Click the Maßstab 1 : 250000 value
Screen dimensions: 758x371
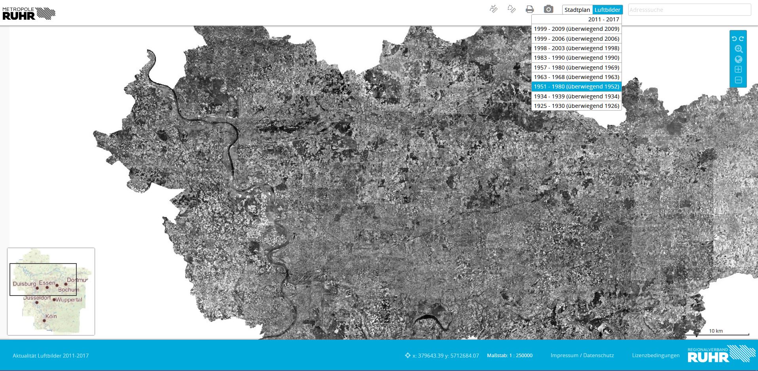click(x=510, y=356)
